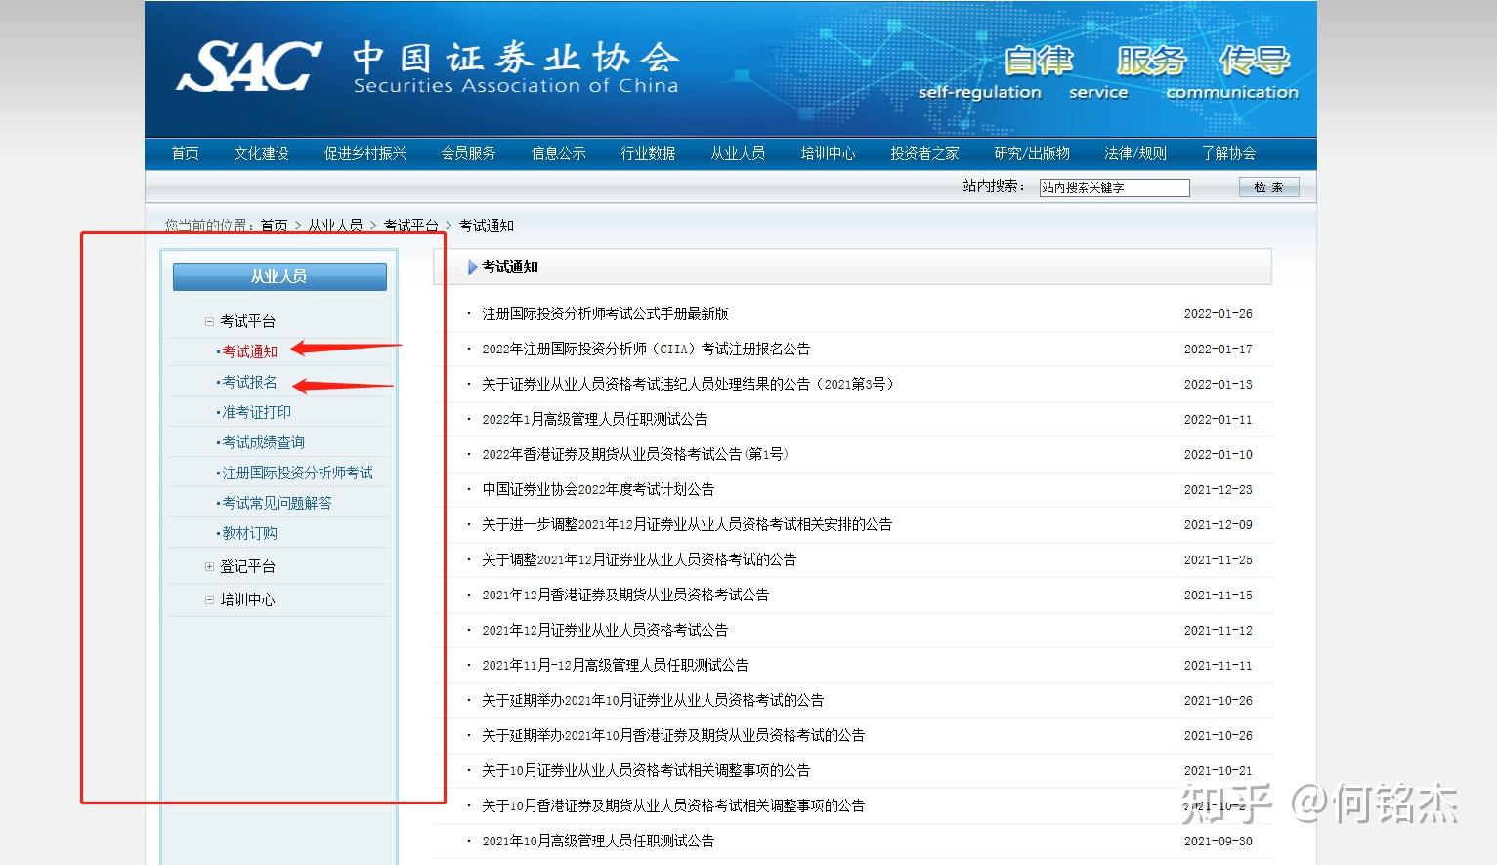Select 考试成绩查询 in the sidebar

(263, 442)
